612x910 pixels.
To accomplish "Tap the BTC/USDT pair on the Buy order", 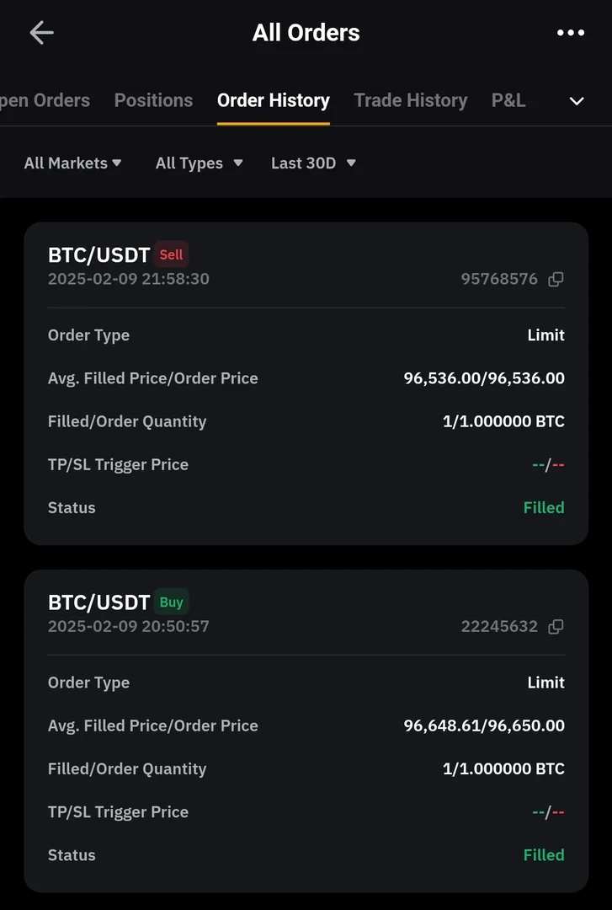I will [x=98, y=602].
